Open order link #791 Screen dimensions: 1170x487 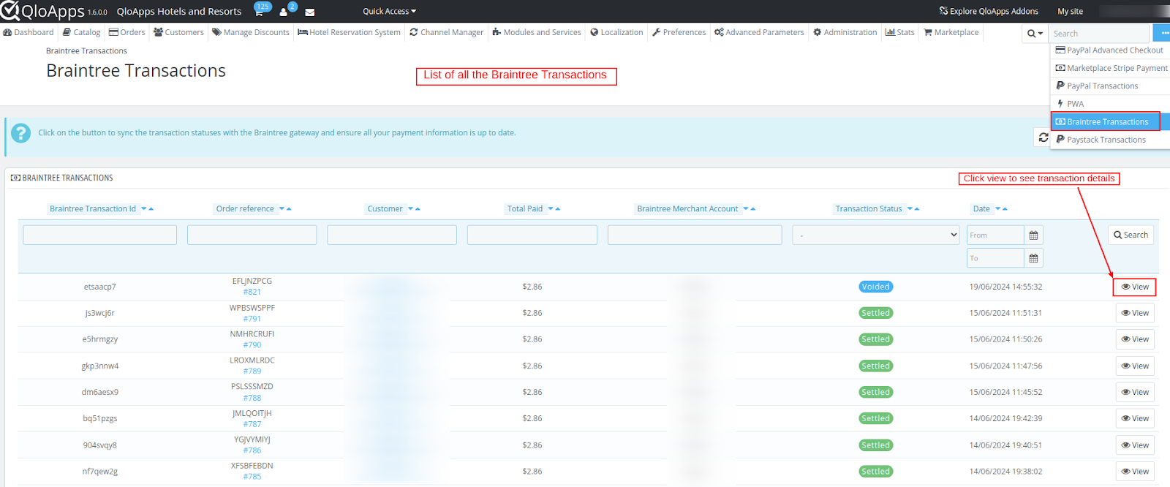(x=252, y=319)
